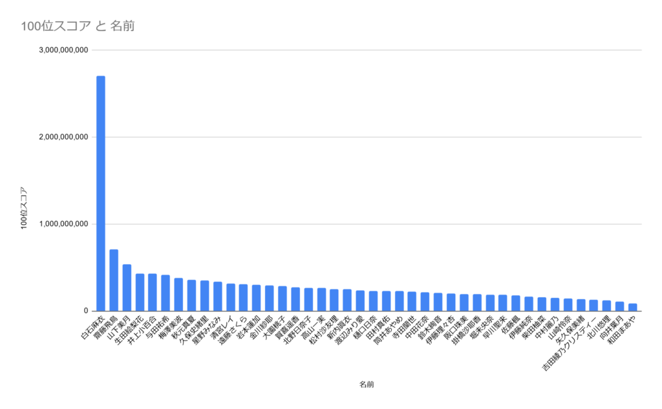Select the 白石麻衣 name label
The width and height of the screenshot is (662, 409).
pos(92,328)
